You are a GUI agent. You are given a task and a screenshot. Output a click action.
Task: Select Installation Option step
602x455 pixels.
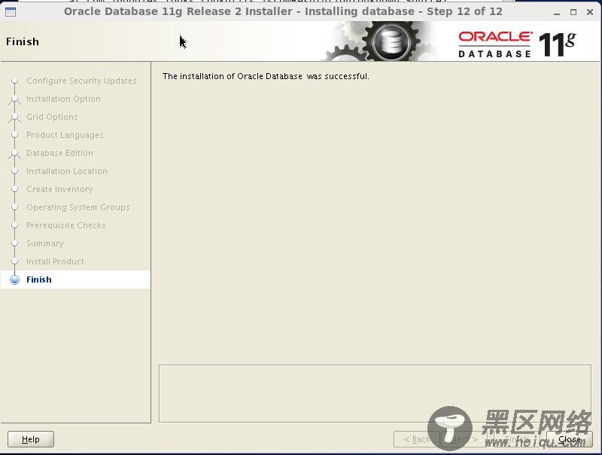[x=63, y=99]
